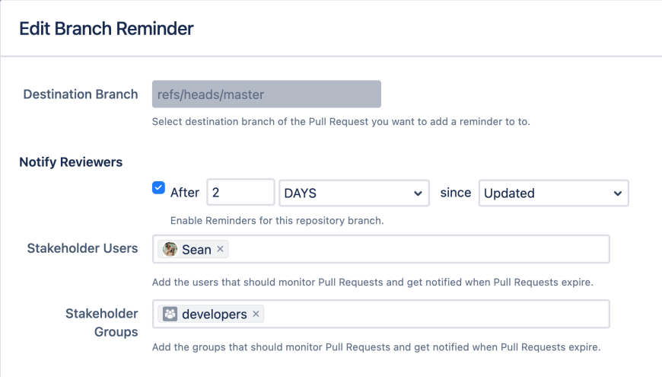
Task: Click the Destination Branch label
Action: 81,94
